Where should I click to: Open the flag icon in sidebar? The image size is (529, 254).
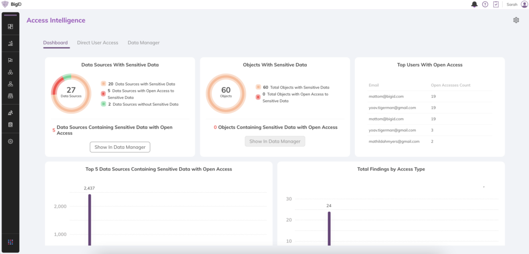10,60
